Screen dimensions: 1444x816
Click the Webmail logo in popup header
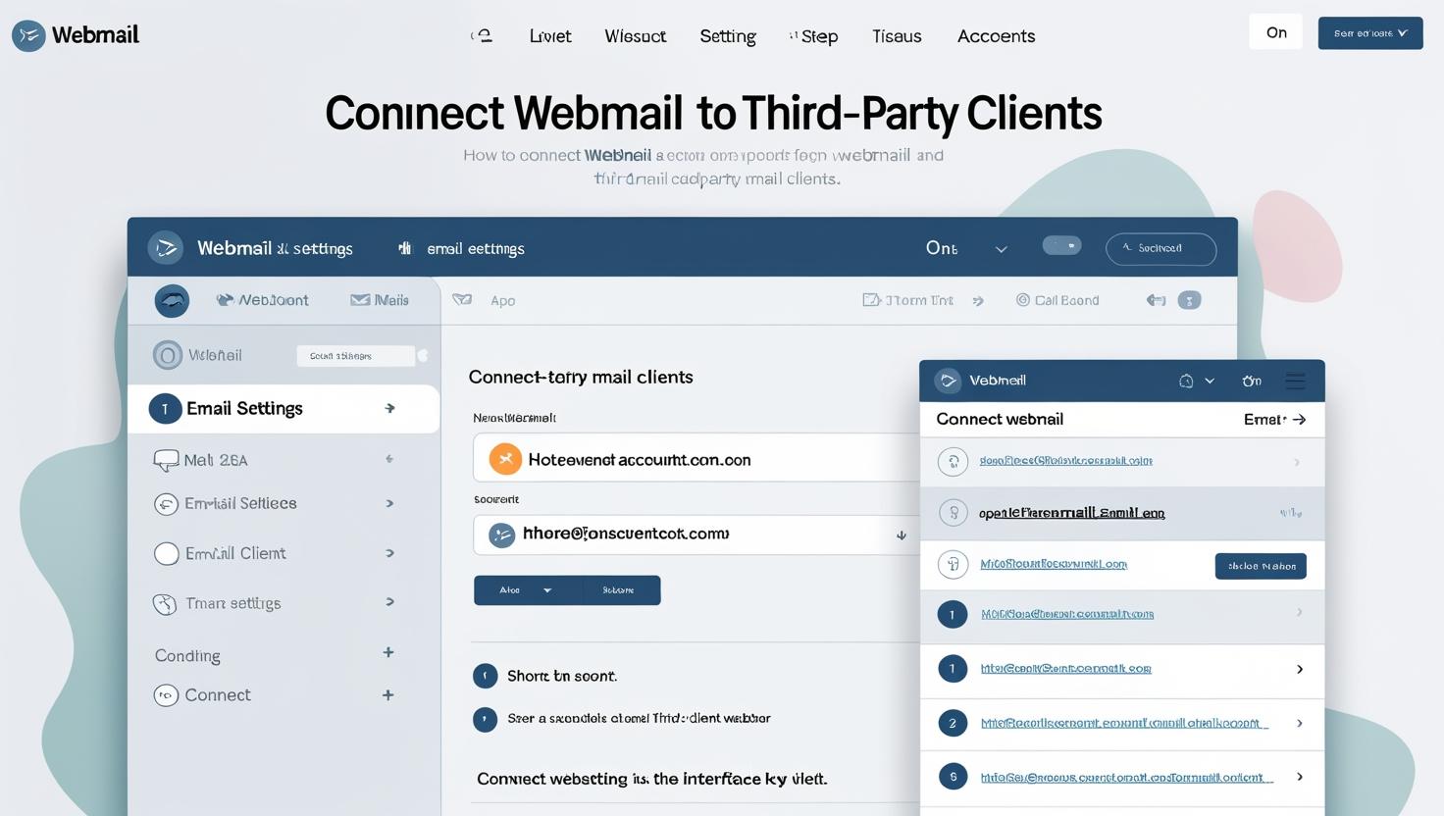(x=948, y=381)
